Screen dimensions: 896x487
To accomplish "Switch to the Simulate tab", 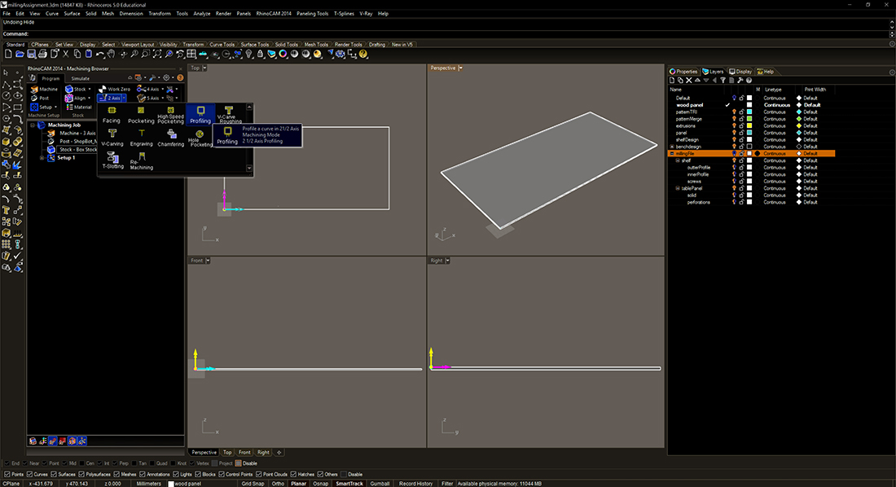I will (x=80, y=78).
